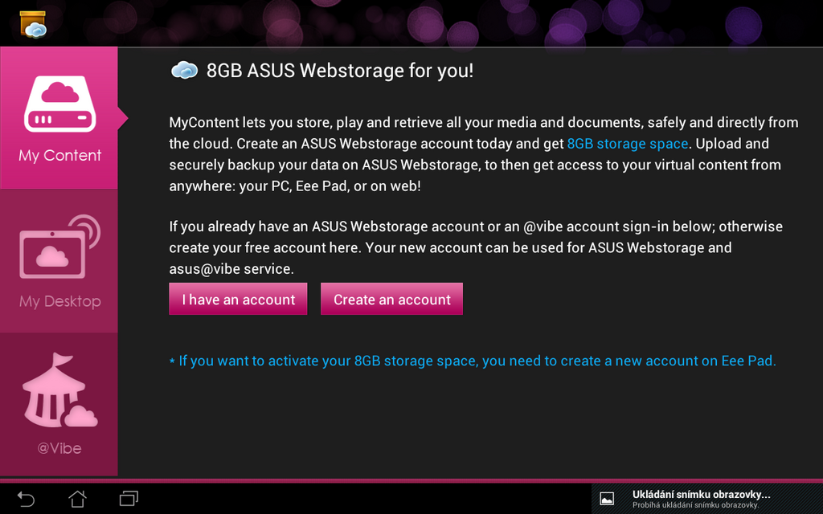Switch to the @Vibe tab
Viewport: 823px width, 514px height.
pos(59,402)
